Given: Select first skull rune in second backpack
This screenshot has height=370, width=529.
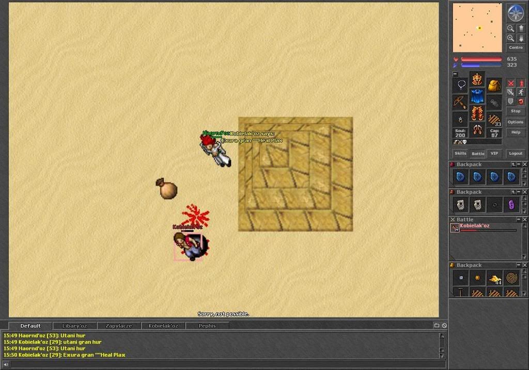Looking at the screenshot, I should [460, 204].
